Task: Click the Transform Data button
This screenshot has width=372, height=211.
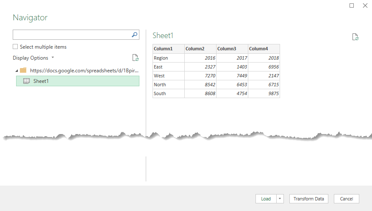Action: (308, 199)
